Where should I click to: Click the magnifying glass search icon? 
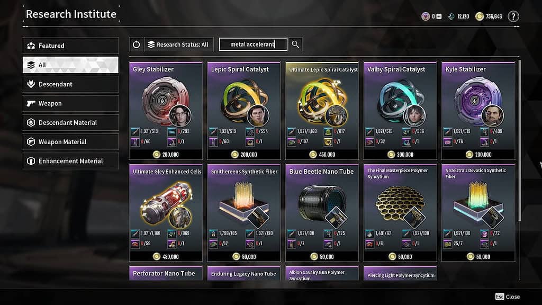[295, 44]
